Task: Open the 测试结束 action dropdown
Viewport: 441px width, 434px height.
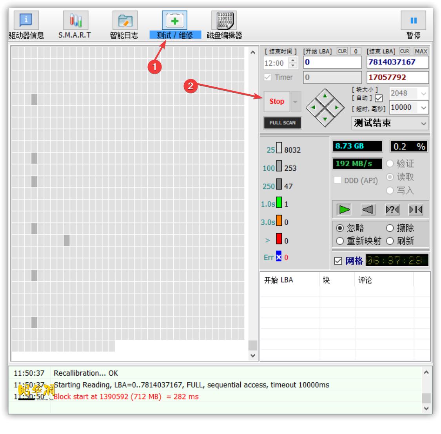Action: (423, 123)
